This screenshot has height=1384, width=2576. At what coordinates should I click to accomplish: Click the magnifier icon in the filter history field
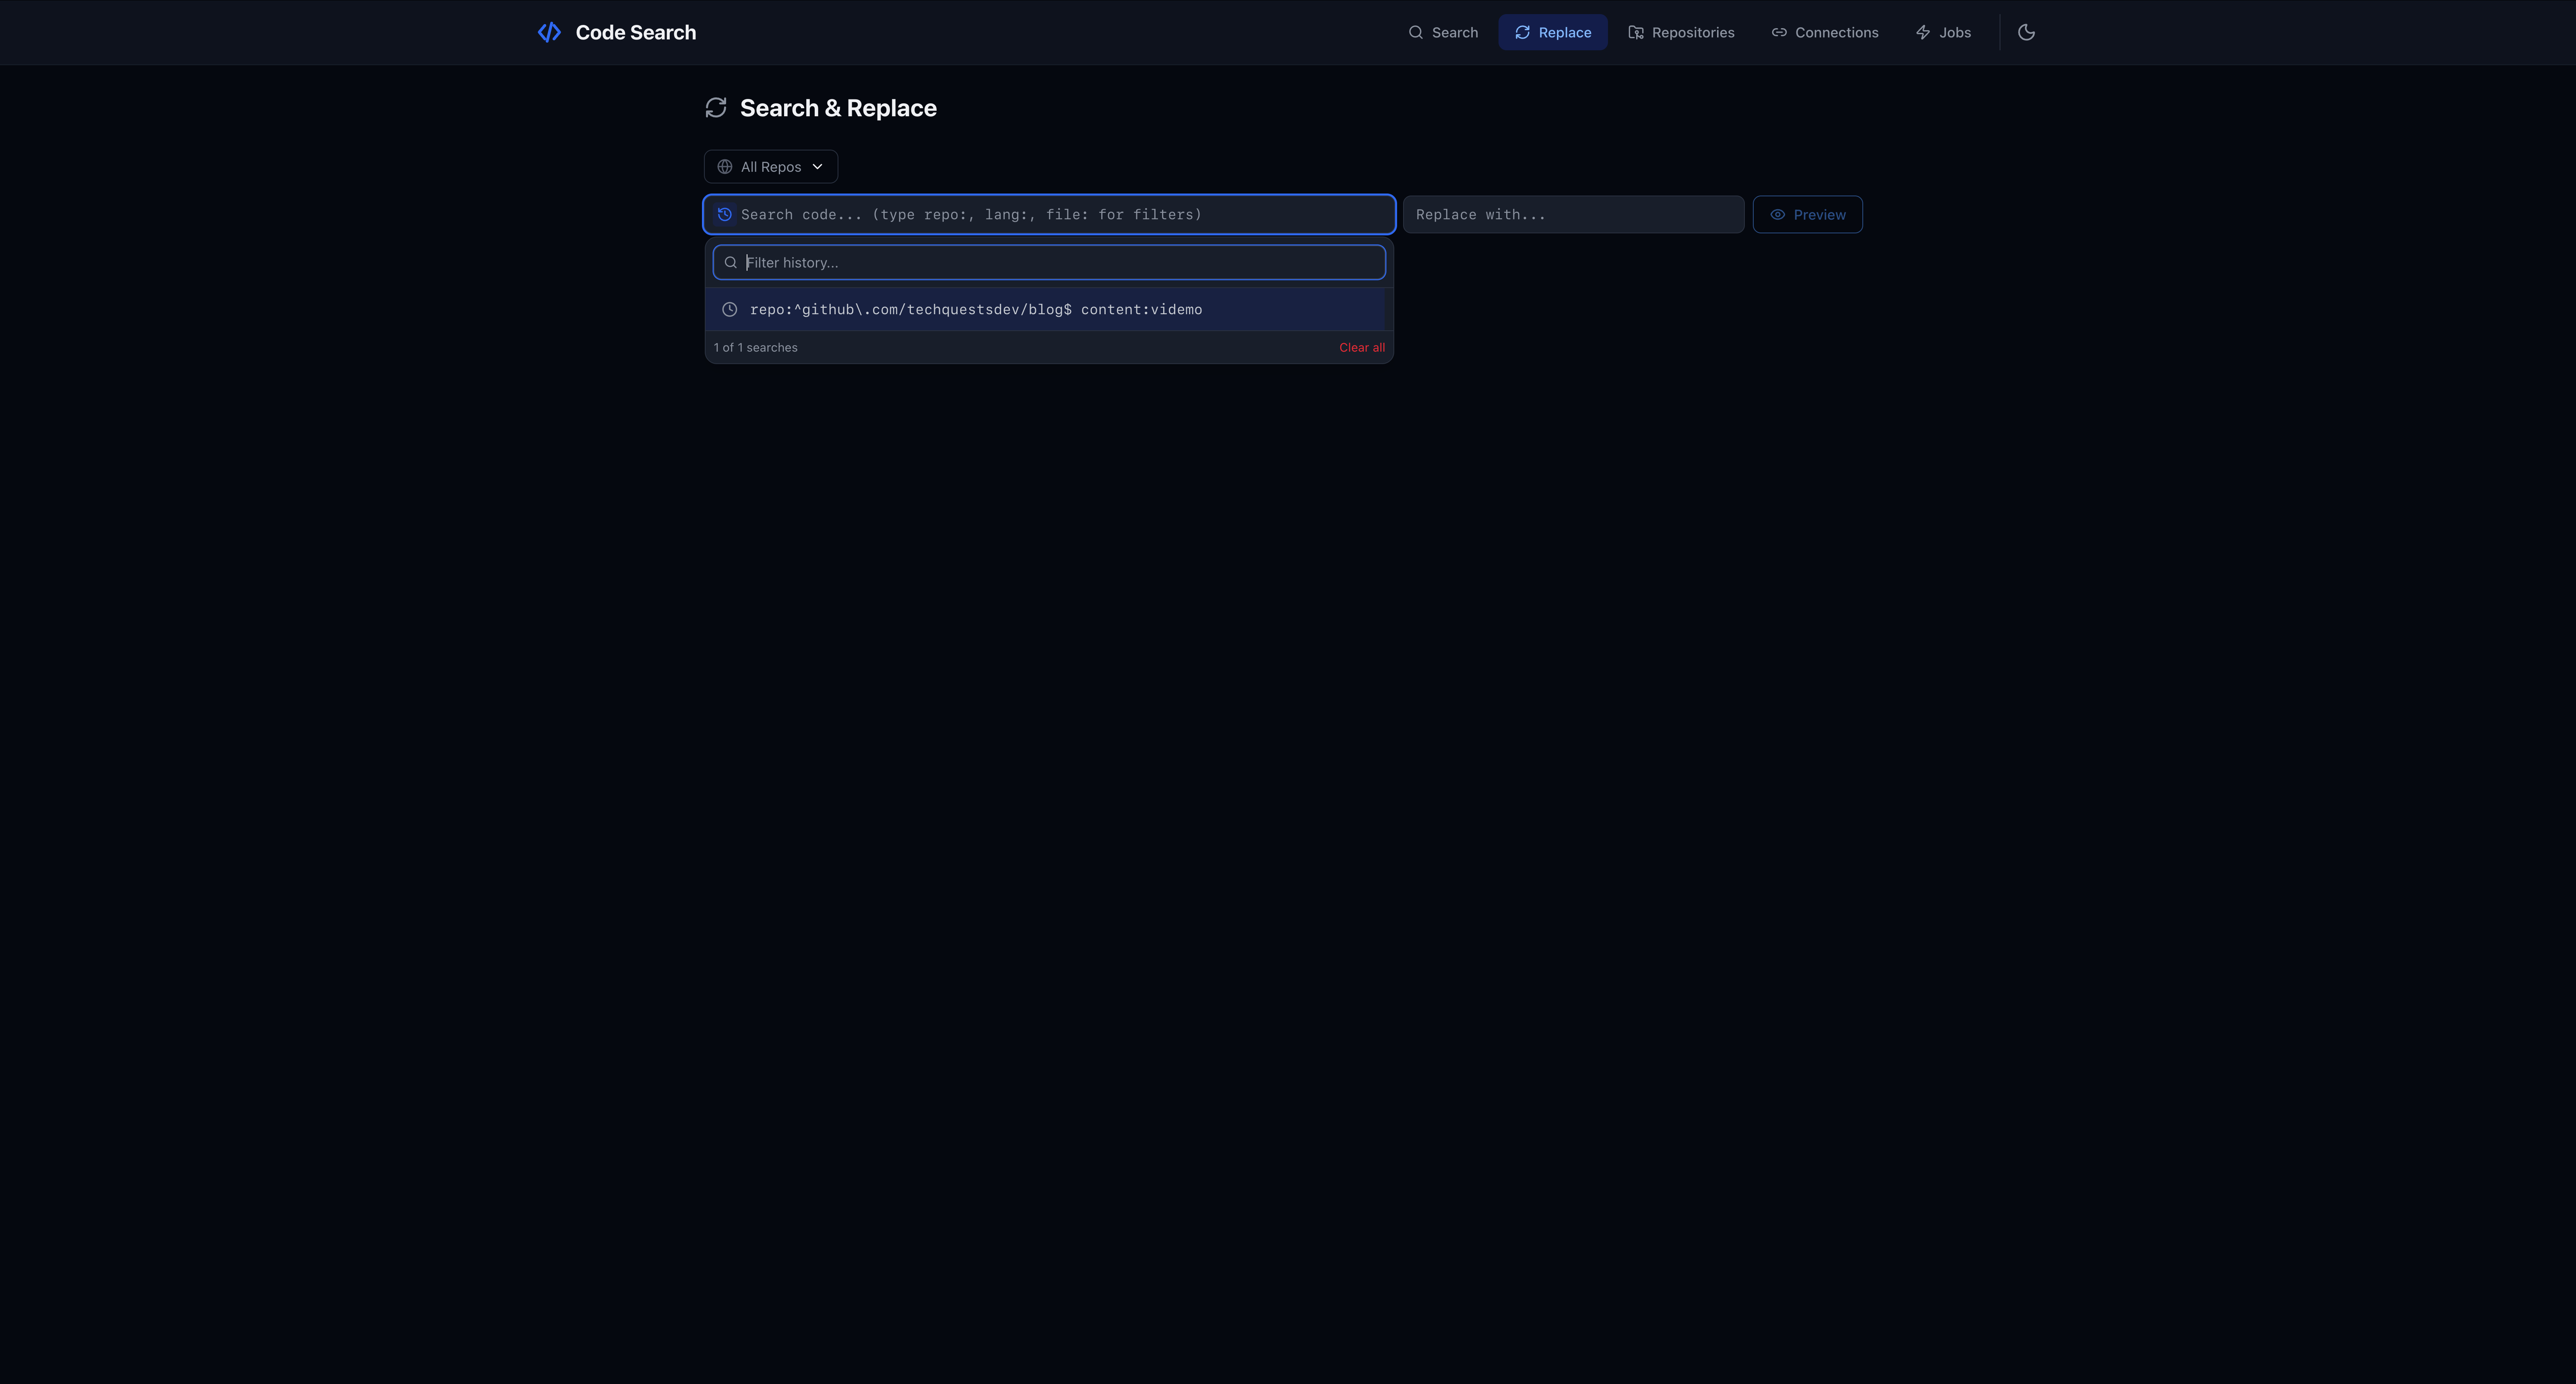click(730, 262)
